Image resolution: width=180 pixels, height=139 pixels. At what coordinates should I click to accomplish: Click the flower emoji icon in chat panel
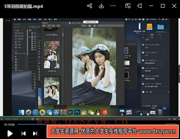click(143, 92)
